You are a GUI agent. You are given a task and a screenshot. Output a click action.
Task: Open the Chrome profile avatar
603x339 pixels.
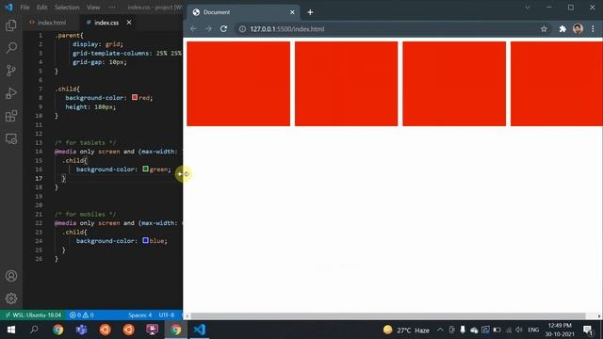578,29
